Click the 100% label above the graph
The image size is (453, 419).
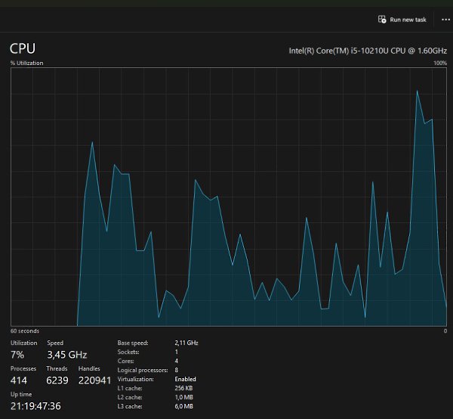(x=440, y=63)
